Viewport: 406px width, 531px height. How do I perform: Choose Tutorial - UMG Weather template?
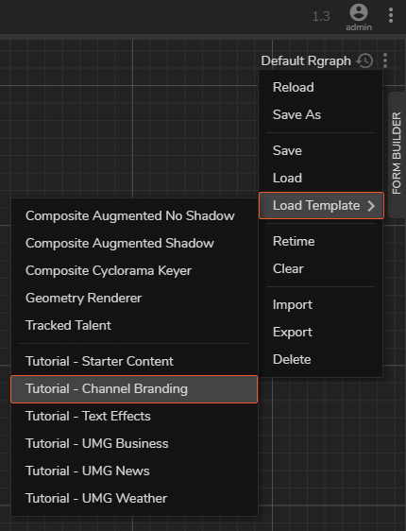coord(134,499)
